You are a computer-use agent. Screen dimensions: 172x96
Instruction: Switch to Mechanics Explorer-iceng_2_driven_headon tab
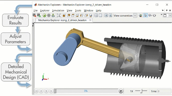coord(62,20)
